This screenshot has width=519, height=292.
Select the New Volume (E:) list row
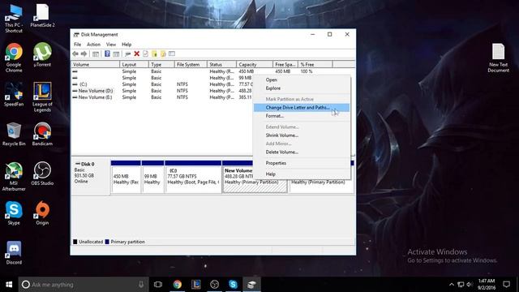tap(162, 97)
